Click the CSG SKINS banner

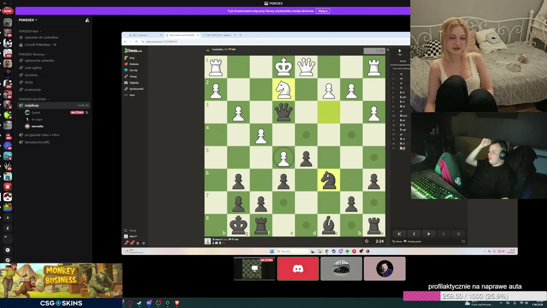[61, 303]
